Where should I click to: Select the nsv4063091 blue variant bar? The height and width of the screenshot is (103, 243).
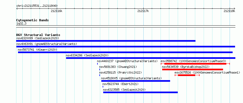point(126,47)
